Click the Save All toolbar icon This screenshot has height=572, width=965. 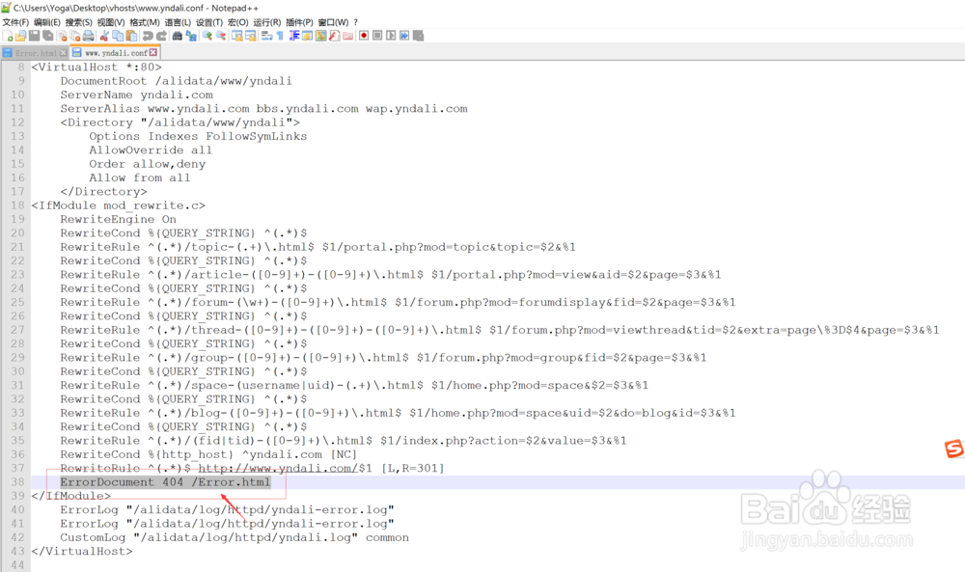(48, 36)
